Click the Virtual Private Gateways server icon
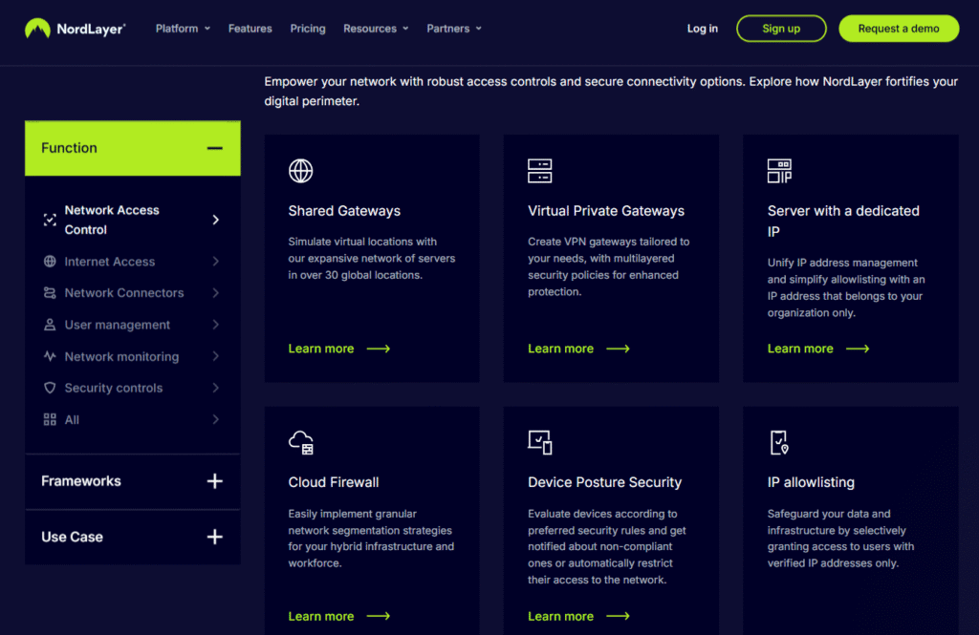 tap(539, 170)
